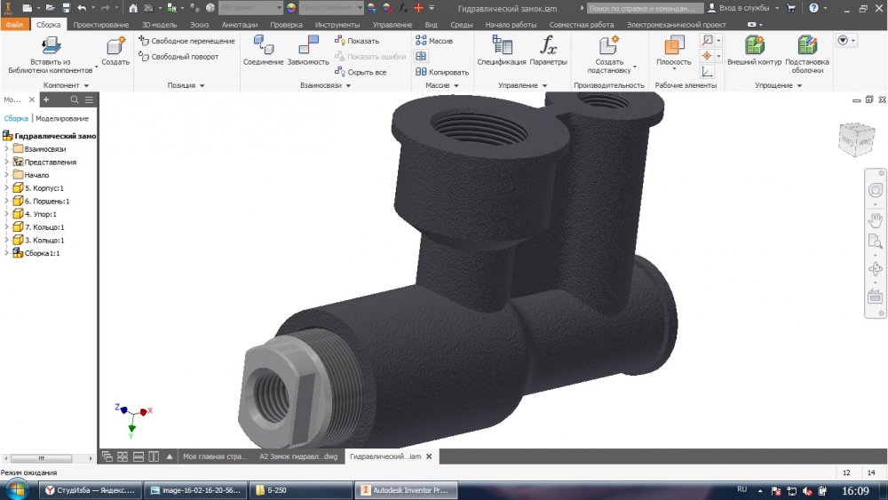Open the Спецификация bill of materials

click(501, 46)
